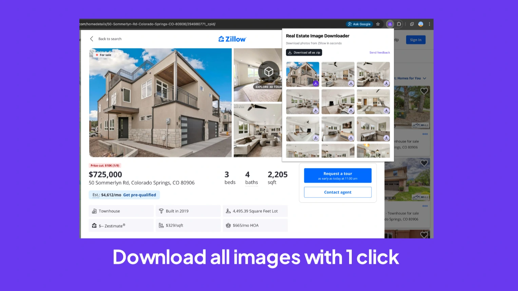Select the living room photo thumbnail
The width and height of the screenshot is (518, 291).
tap(258, 131)
